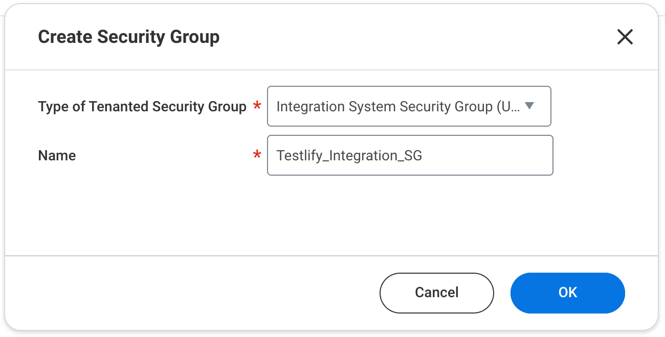Click the red asterisk beside the Name label
The image size is (665, 337).
click(x=257, y=156)
